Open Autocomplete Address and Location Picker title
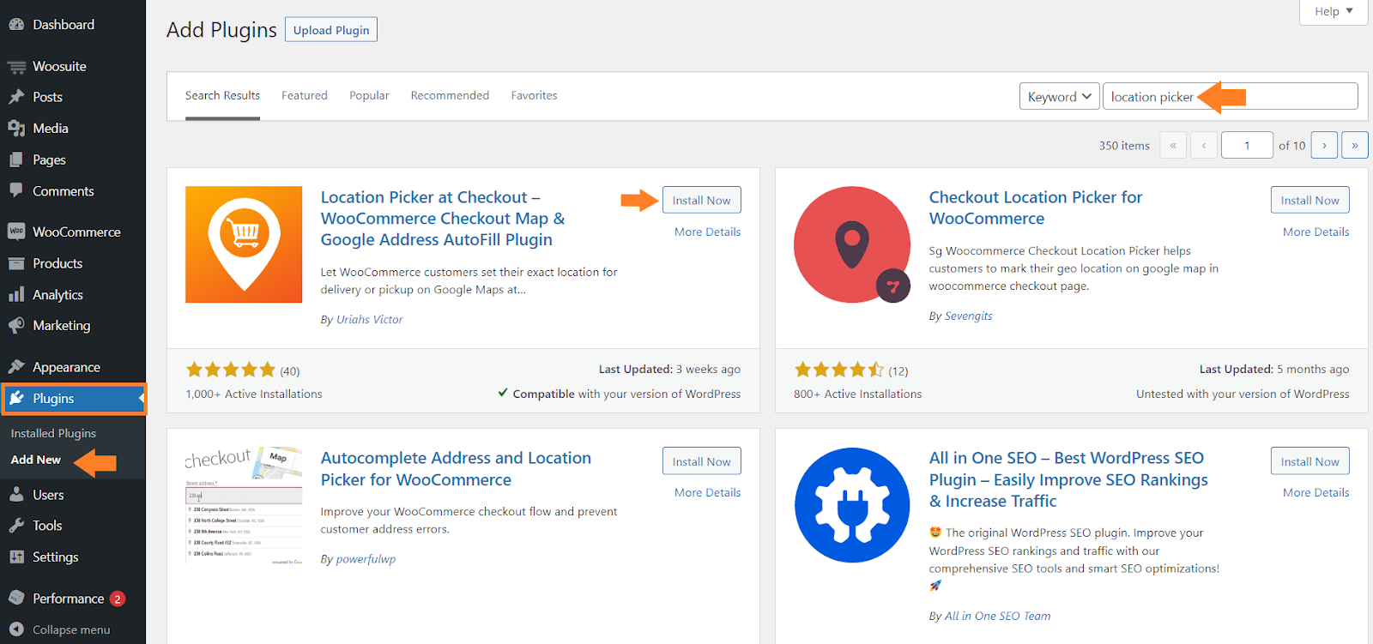Image resolution: width=1373 pixels, height=644 pixels. point(456,469)
